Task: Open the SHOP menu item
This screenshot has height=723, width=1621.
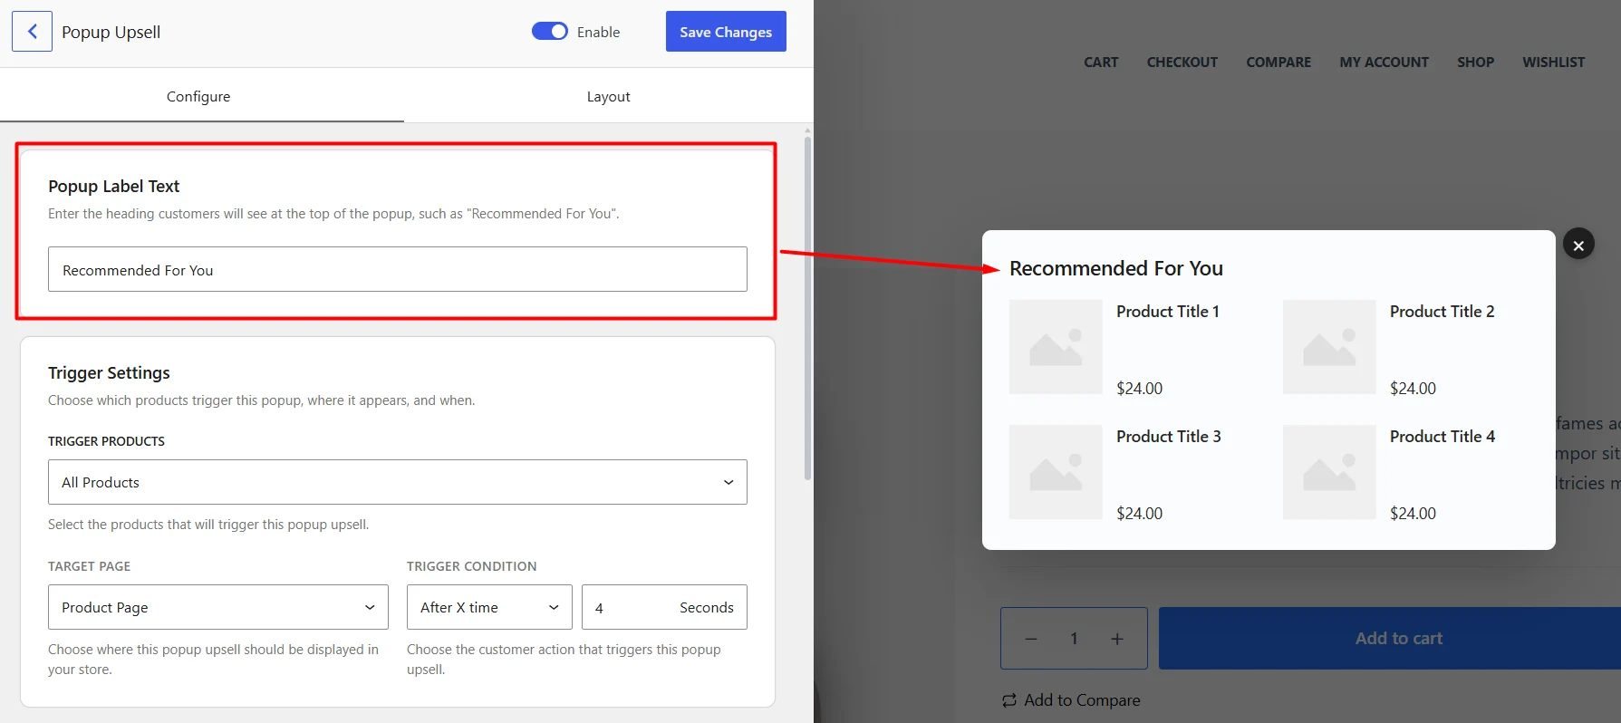Action: pos(1476,63)
